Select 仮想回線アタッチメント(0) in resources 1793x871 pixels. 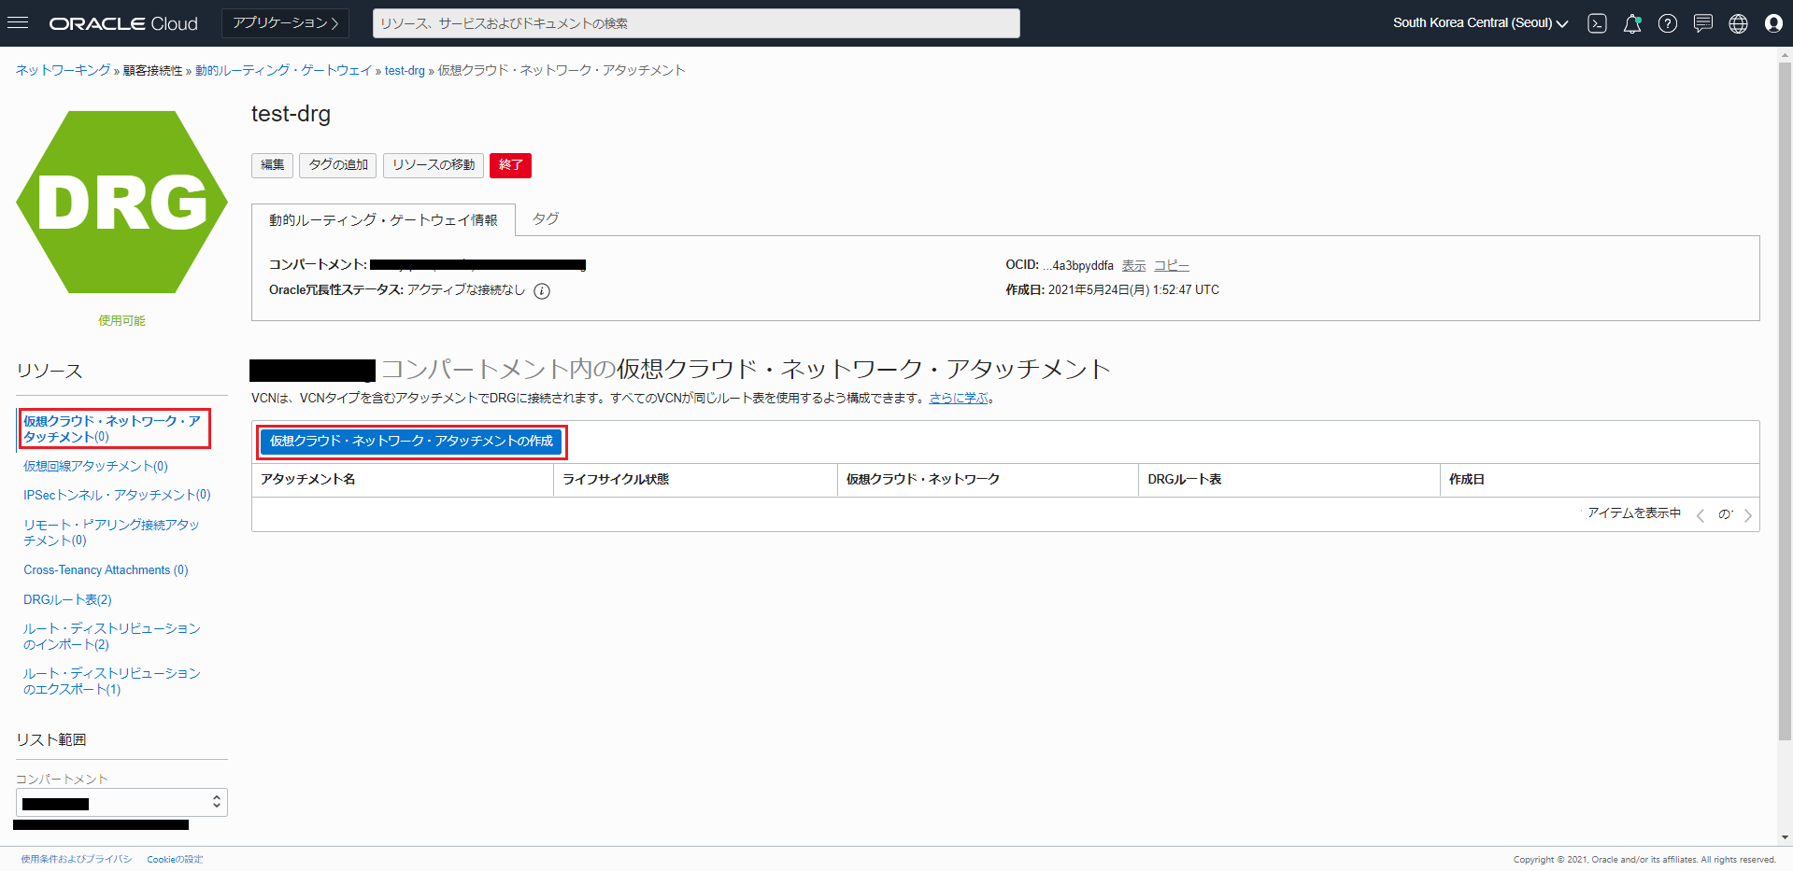click(x=95, y=466)
